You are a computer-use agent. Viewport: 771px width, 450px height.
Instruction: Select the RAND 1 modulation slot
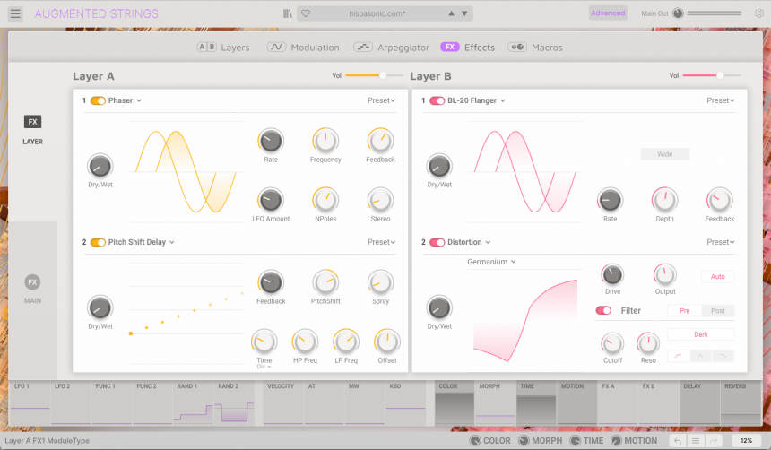[x=194, y=402]
